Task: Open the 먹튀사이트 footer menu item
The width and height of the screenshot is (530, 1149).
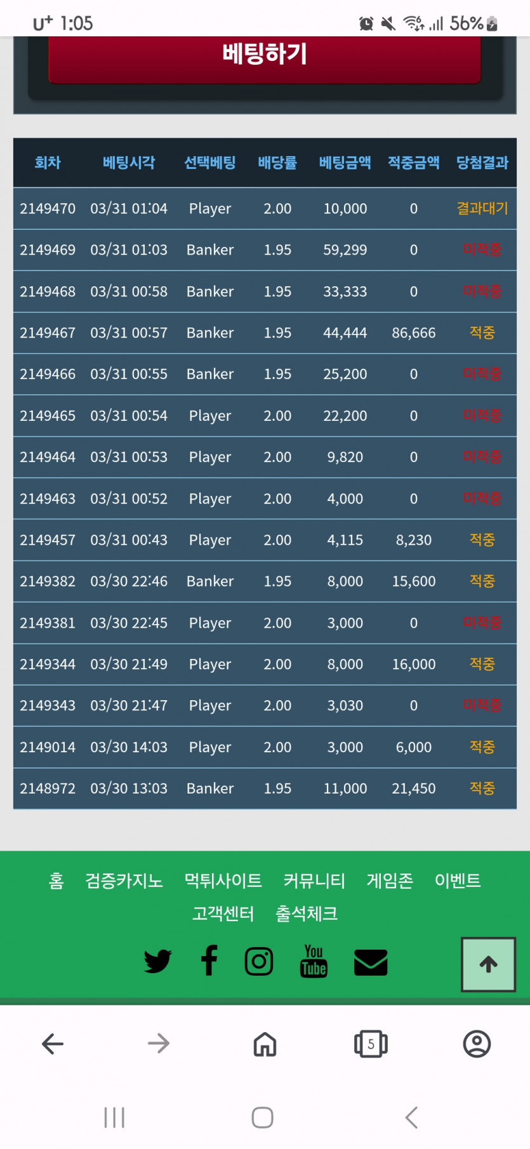Action: pos(223,880)
